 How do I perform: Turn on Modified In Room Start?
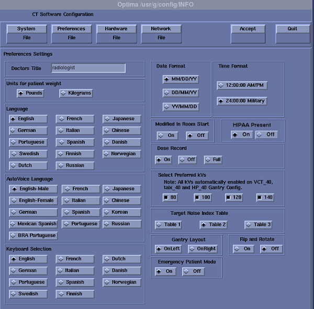(x=167, y=135)
